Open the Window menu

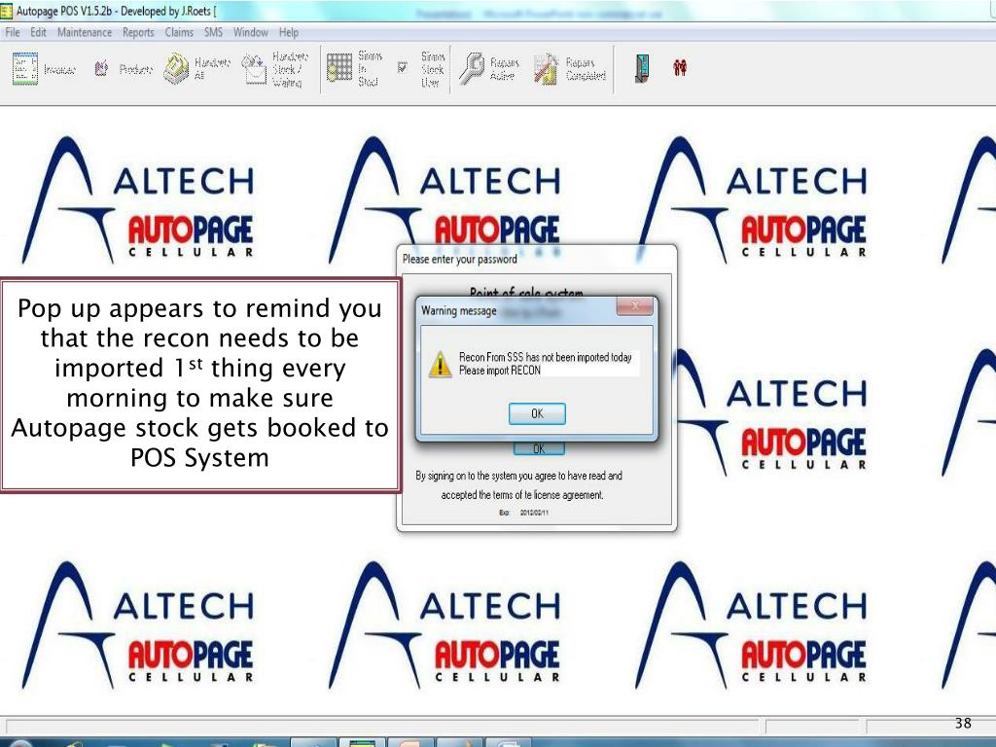tap(250, 32)
